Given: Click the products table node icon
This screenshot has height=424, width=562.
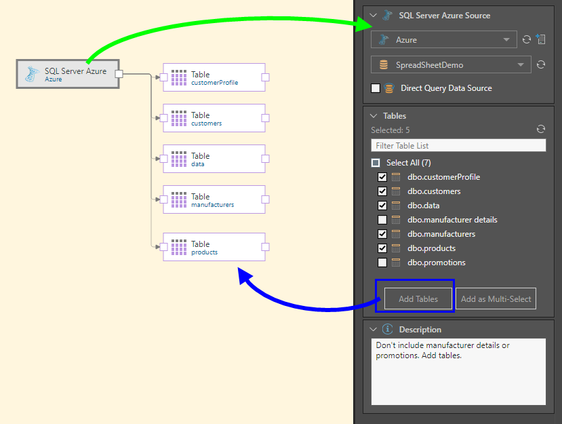Looking at the screenshot, I should point(179,248).
